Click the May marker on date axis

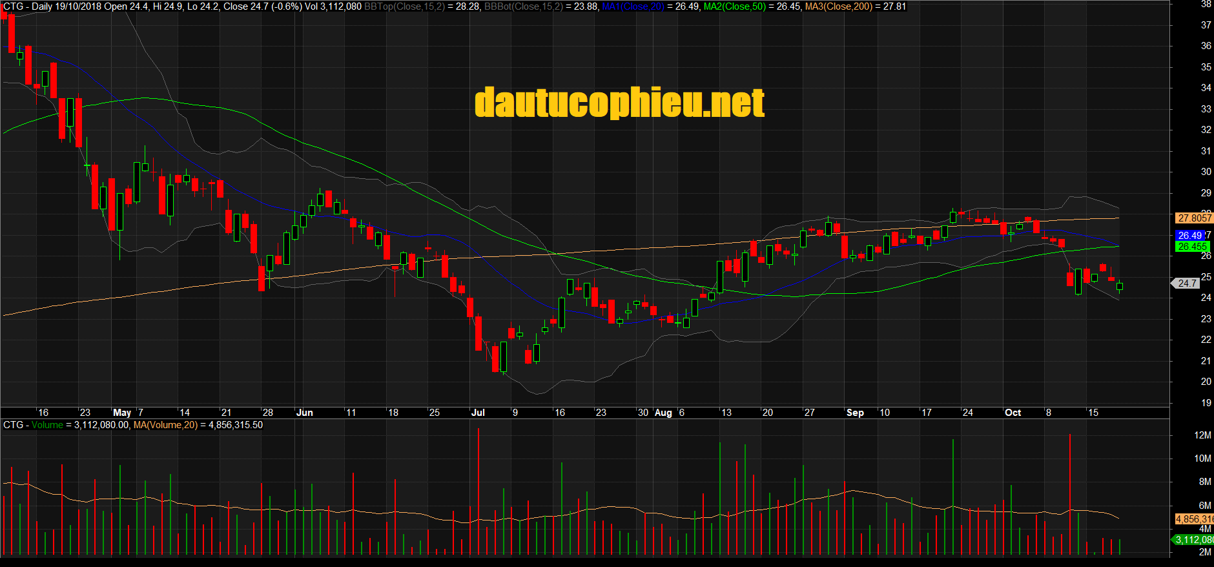click(x=122, y=413)
